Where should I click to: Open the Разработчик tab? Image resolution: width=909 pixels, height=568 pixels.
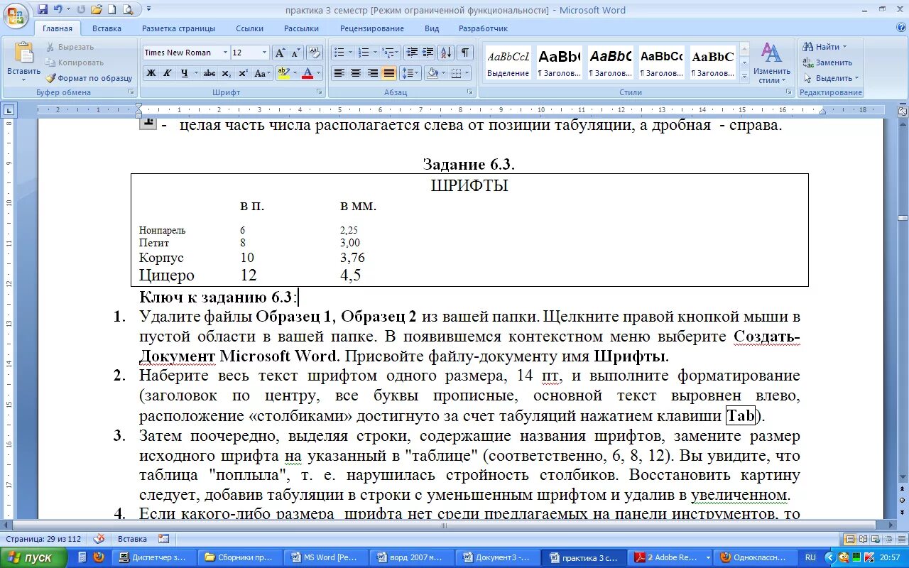(483, 28)
